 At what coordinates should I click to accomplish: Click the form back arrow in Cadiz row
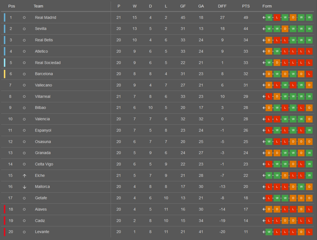pyautogui.click(x=264, y=221)
